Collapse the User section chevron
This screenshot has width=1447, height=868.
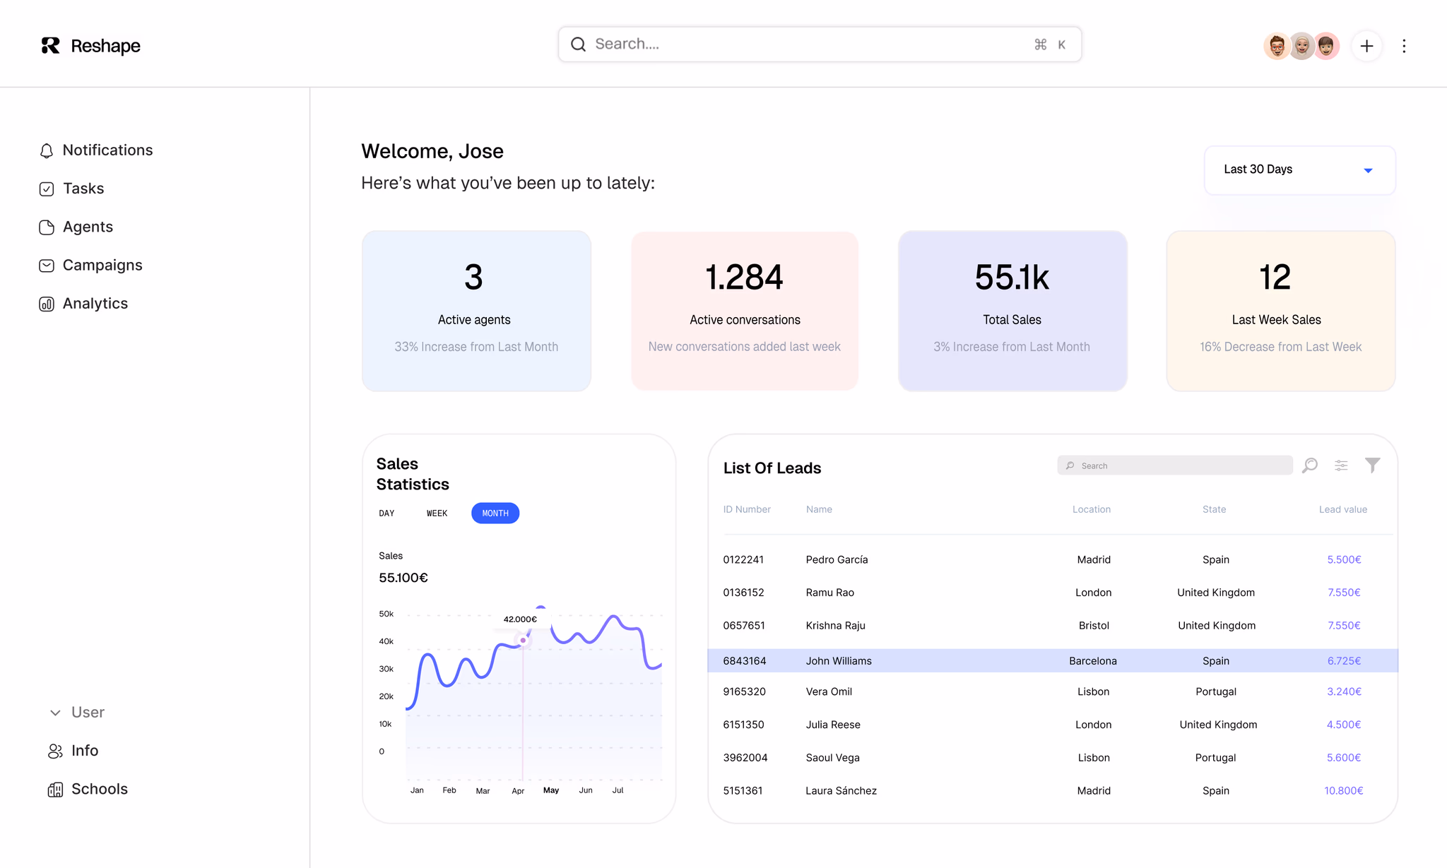[x=55, y=713]
